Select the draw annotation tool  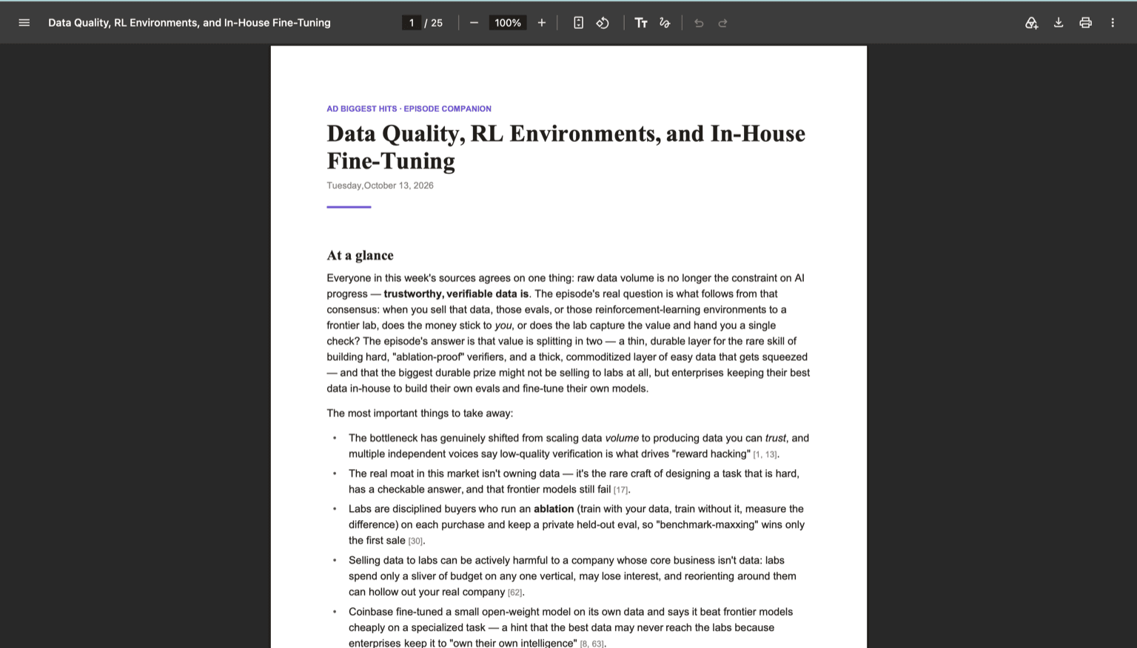click(665, 23)
